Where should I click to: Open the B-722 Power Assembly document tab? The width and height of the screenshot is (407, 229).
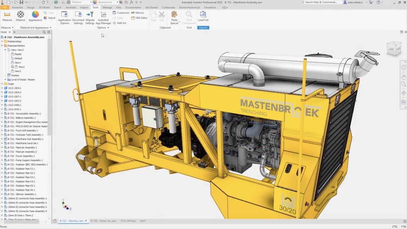click(x=103, y=221)
